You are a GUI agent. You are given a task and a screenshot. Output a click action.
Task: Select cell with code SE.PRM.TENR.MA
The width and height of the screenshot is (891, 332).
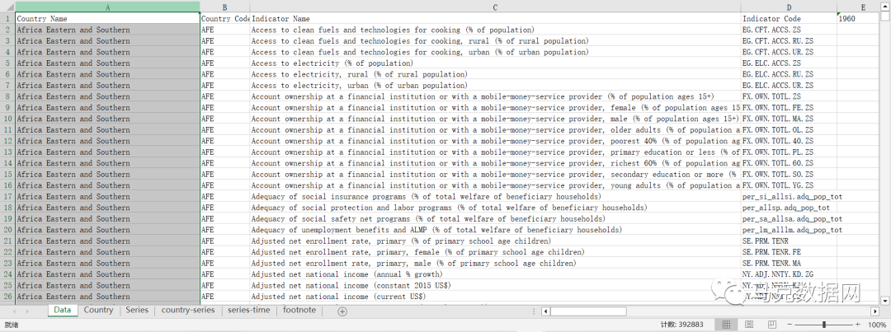[789, 263]
